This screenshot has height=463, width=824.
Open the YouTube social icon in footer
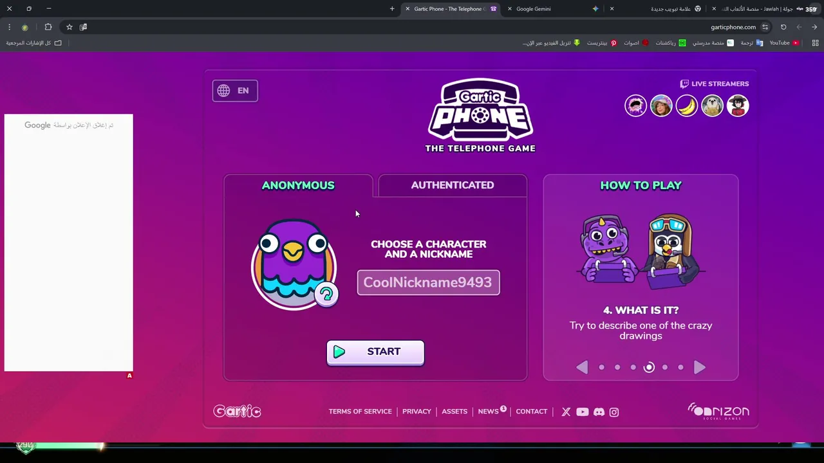click(583, 412)
